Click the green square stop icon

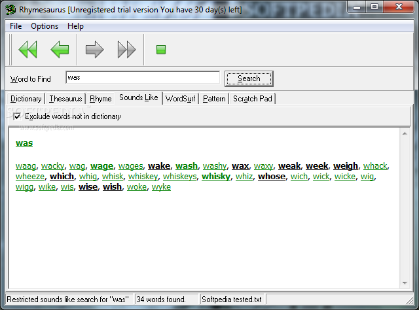pyautogui.click(x=161, y=50)
